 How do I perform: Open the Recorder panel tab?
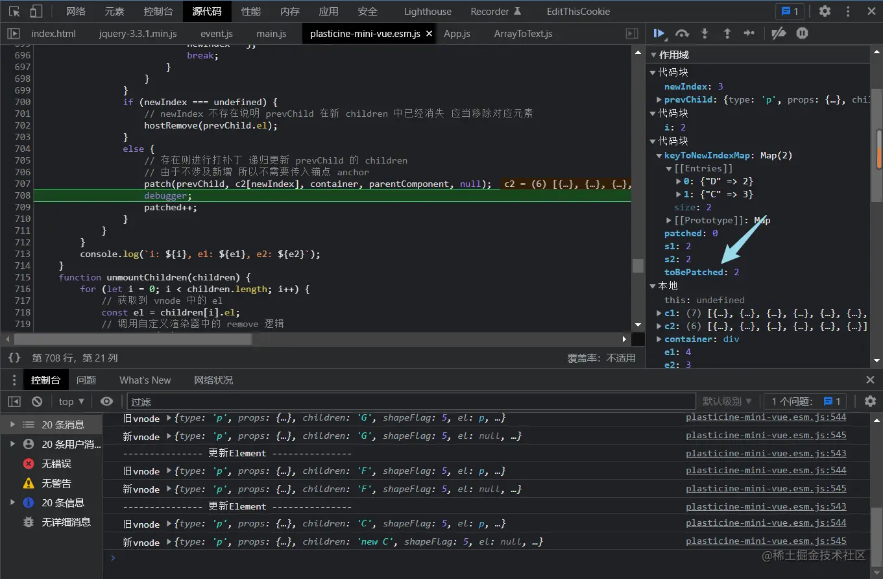point(496,11)
